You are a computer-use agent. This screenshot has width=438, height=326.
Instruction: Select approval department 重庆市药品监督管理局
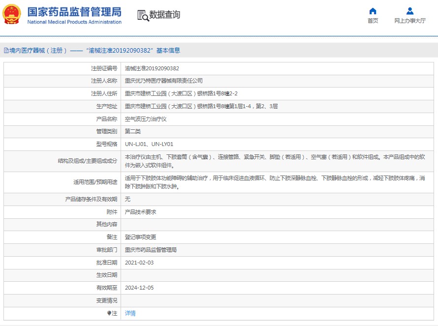click(x=151, y=250)
